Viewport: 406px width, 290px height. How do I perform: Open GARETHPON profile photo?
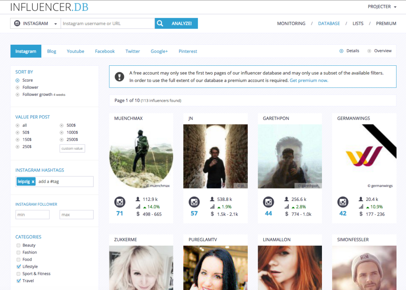290,156
